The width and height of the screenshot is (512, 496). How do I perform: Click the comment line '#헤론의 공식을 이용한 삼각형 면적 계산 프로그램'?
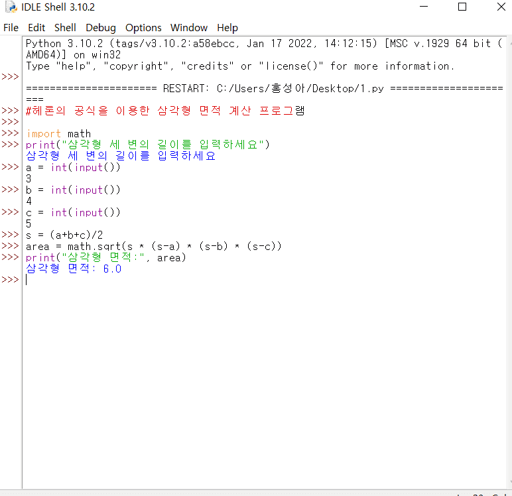[x=165, y=111]
